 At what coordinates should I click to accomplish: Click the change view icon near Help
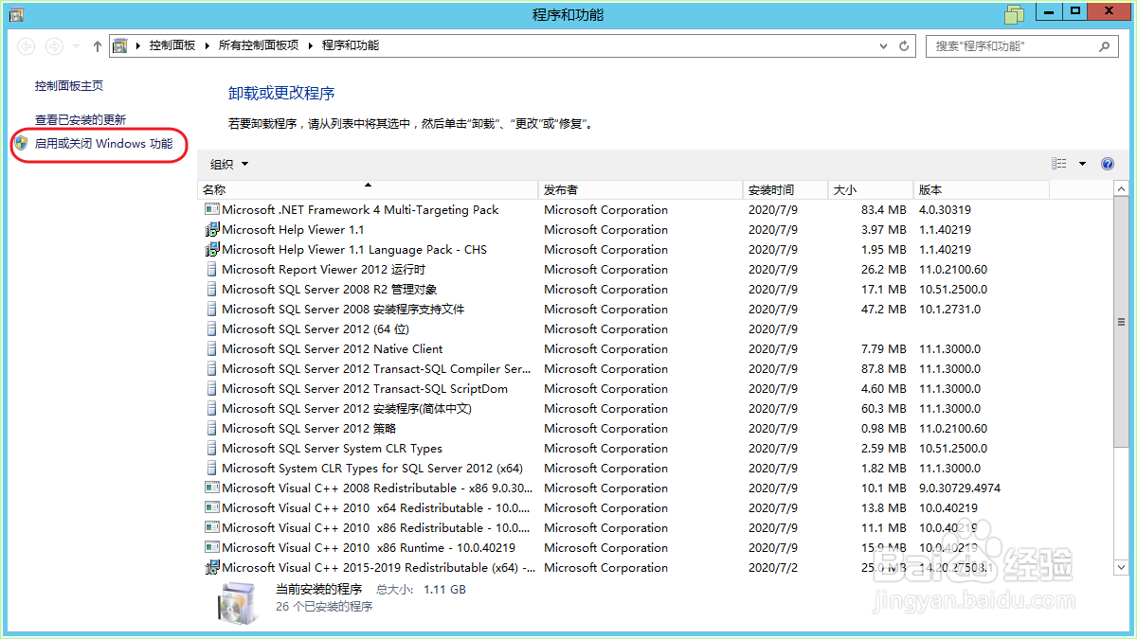click(1058, 163)
